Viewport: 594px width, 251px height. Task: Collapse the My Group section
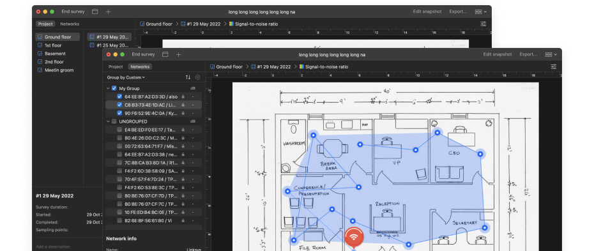[x=109, y=88]
